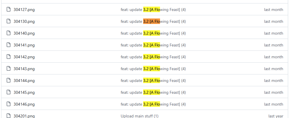Open the 304201.png file link

click(x=24, y=116)
